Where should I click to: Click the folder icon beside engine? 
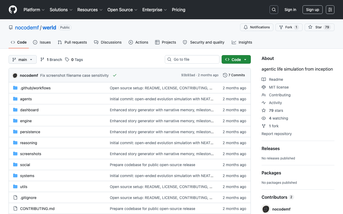tap(15, 121)
